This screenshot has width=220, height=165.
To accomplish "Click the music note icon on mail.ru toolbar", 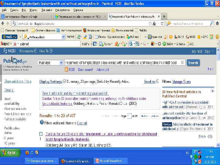I will coord(166,37).
